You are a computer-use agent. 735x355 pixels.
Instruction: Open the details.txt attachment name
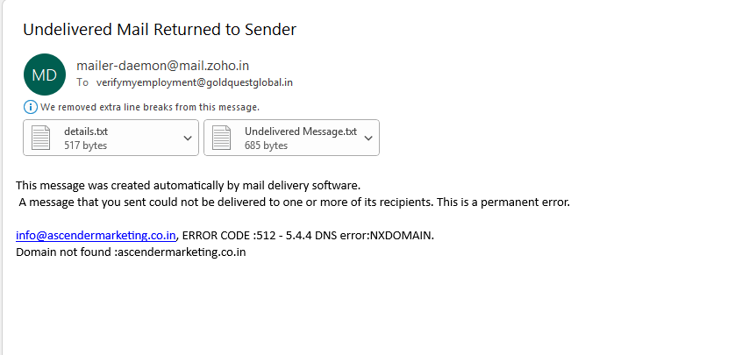[86, 131]
